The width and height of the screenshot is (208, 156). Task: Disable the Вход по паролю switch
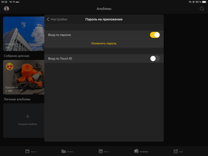pyautogui.click(x=155, y=35)
